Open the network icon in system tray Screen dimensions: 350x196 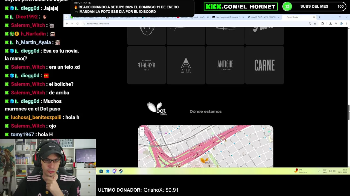[x=331, y=171]
